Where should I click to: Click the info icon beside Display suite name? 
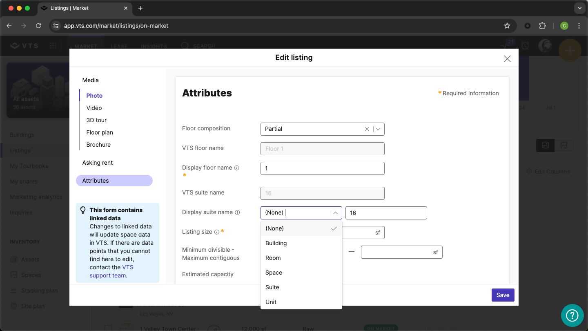click(x=237, y=212)
